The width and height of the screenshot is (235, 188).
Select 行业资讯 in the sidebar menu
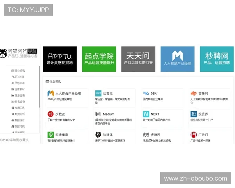tap(18, 70)
